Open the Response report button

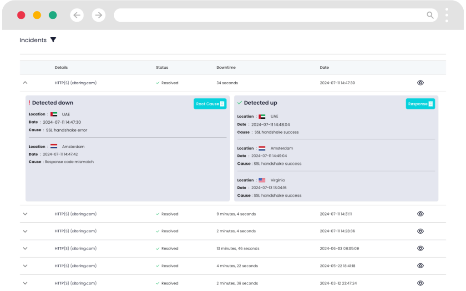(x=420, y=104)
